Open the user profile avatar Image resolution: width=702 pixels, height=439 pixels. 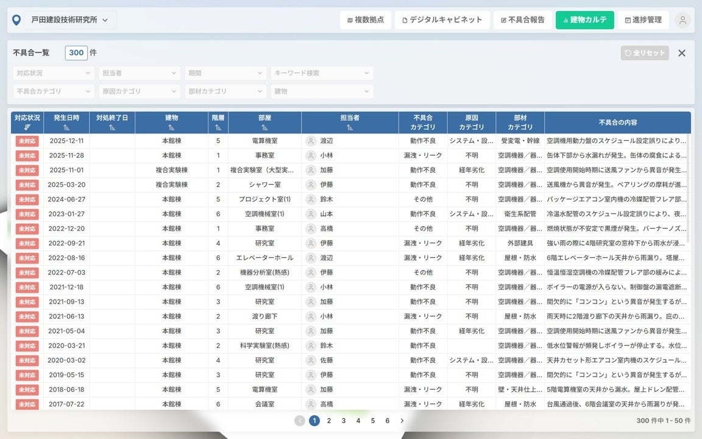(x=682, y=20)
